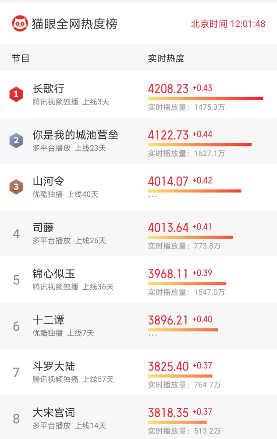277x439 pixels.
Task: Tap the 锦心似玉 title
Action: point(53,273)
